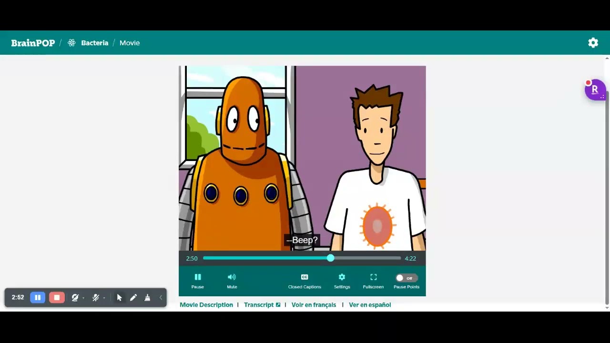Image resolution: width=610 pixels, height=343 pixels.
Task: Mute the movie audio
Action: tap(232, 281)
